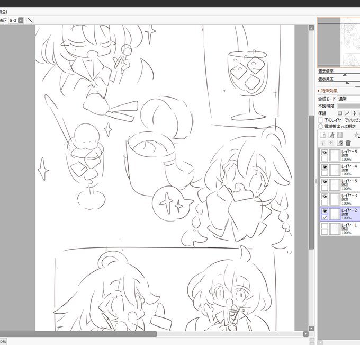Click the レイヤー3 layer name

[349, 196]
